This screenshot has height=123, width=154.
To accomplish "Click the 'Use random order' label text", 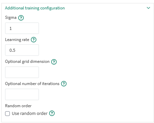I will click(x=30, y=114).
